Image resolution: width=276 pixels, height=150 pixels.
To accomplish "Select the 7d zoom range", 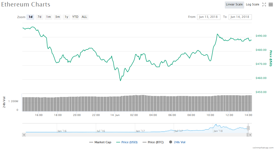I will coord(39,17).
